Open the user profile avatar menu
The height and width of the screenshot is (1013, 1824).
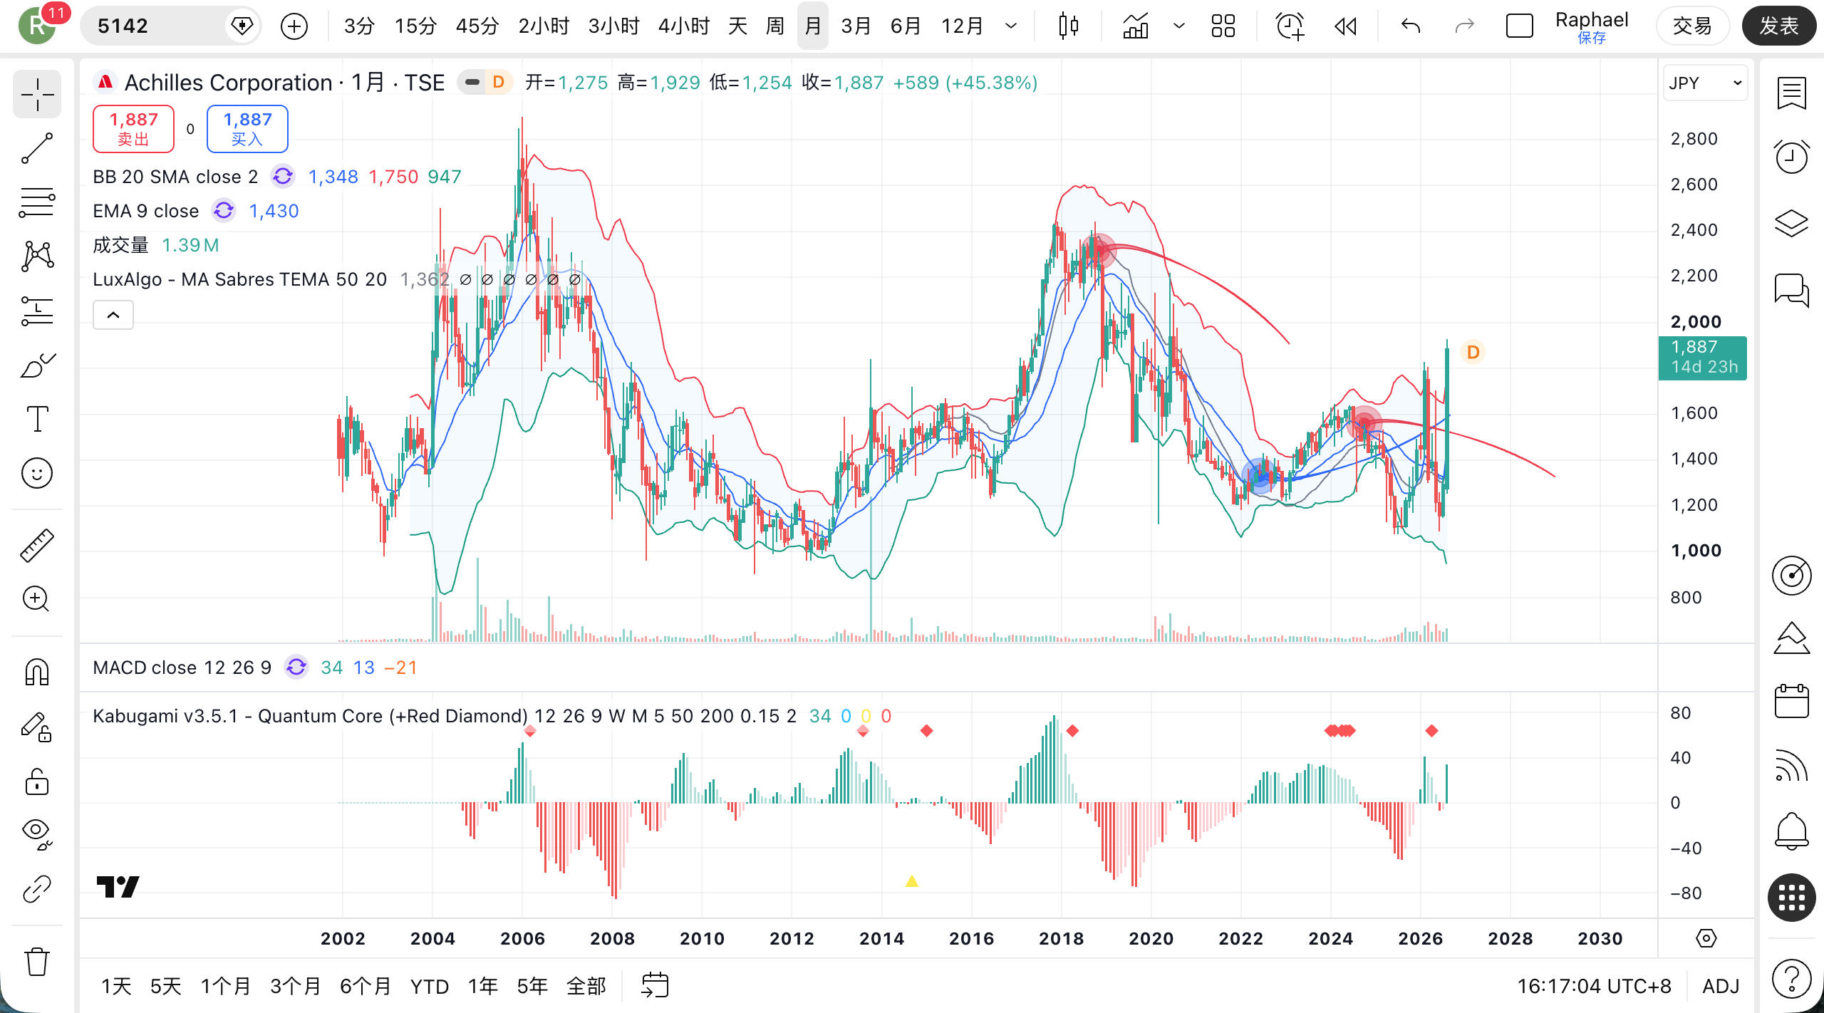[x=37, y=26]
